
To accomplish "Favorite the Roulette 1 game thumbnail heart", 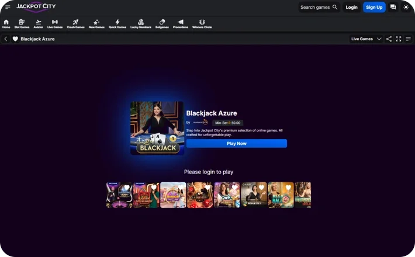I will tap(261, 187).
